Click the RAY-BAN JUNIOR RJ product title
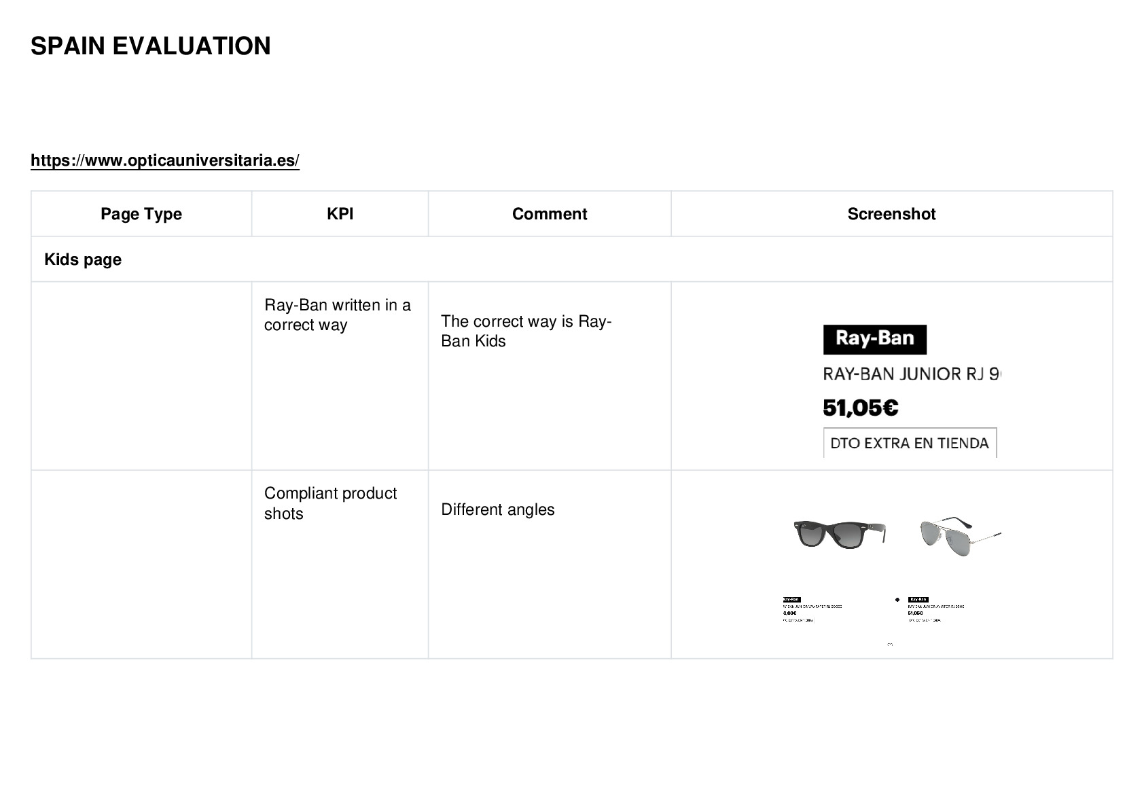 [x=911, y=374]
